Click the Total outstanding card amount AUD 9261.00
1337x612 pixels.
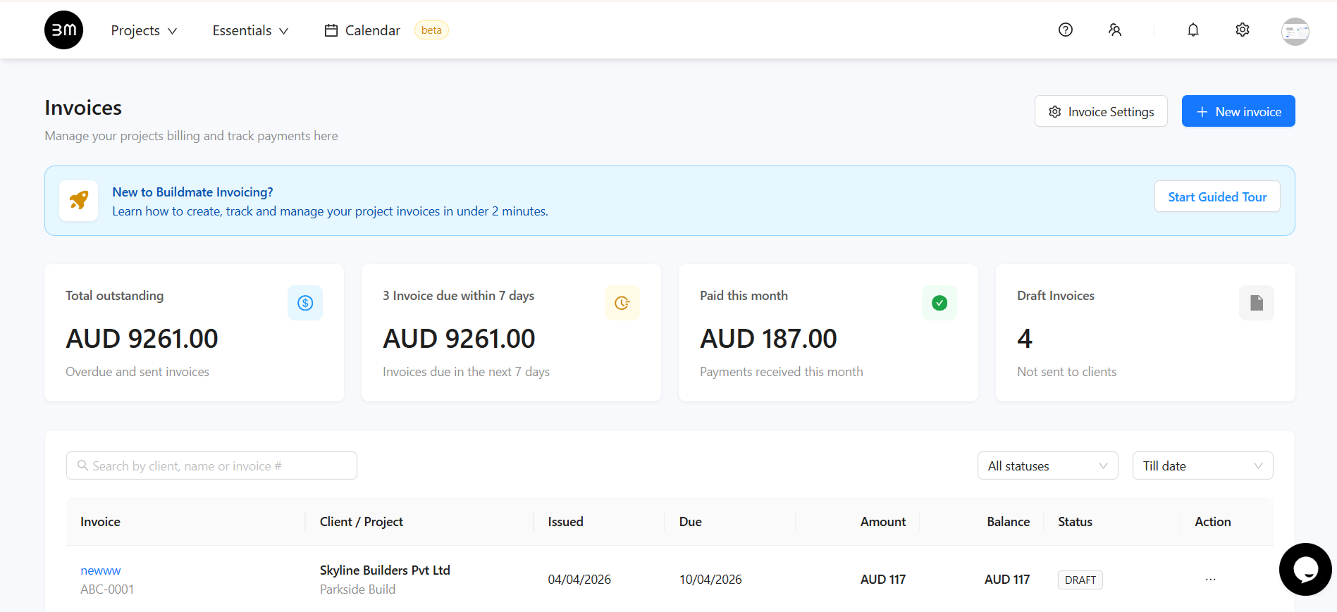click(142, 339)
